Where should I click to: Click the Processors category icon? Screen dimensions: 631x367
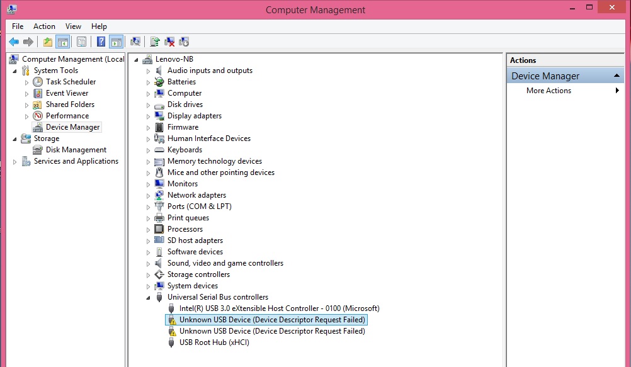(159, 229)
